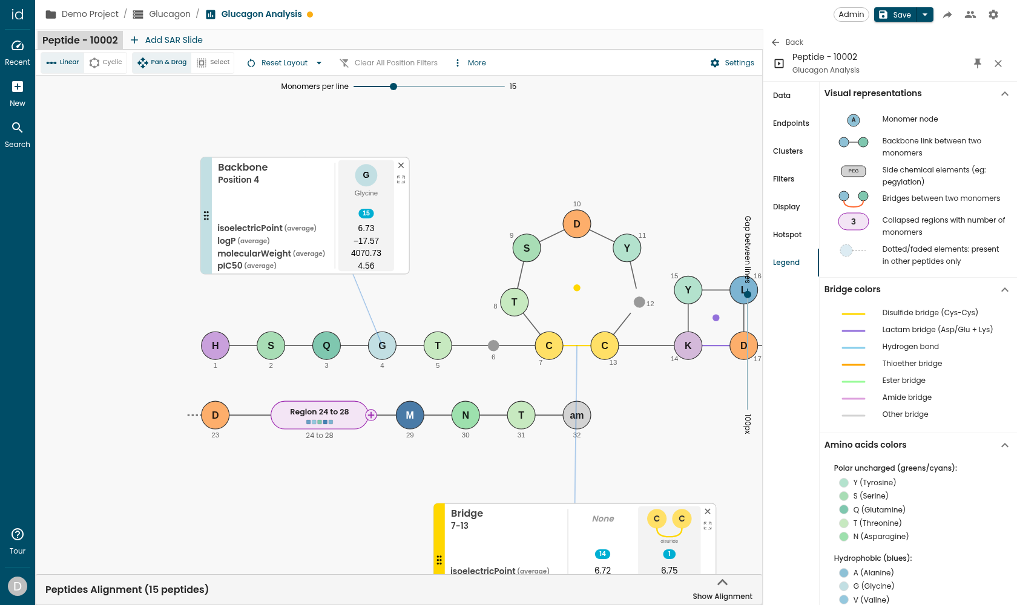
Task: Open the Recent sidebar item
Action: pos(18,53)
